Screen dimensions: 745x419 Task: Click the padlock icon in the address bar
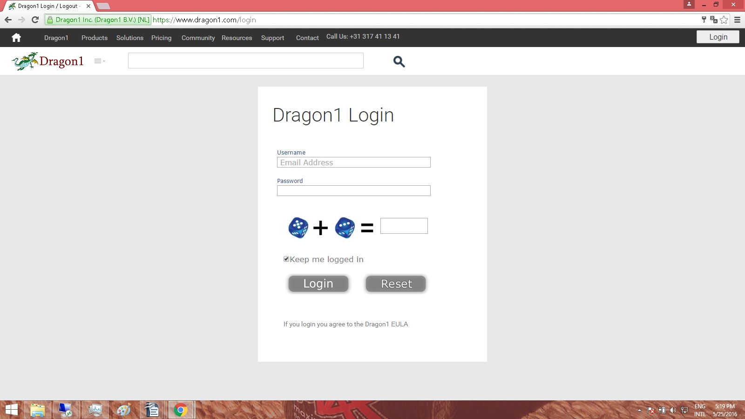tap(50, 20)
